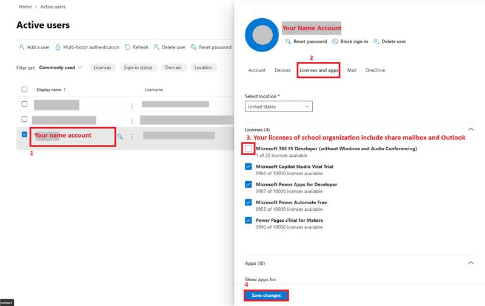The height and width of the screenshot is (306, 485).
Task: Apply the Domain filter chip
Action: pos(173,67)
